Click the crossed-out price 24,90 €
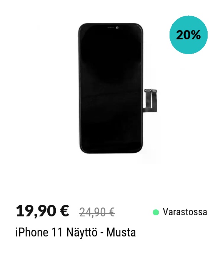 97,212
